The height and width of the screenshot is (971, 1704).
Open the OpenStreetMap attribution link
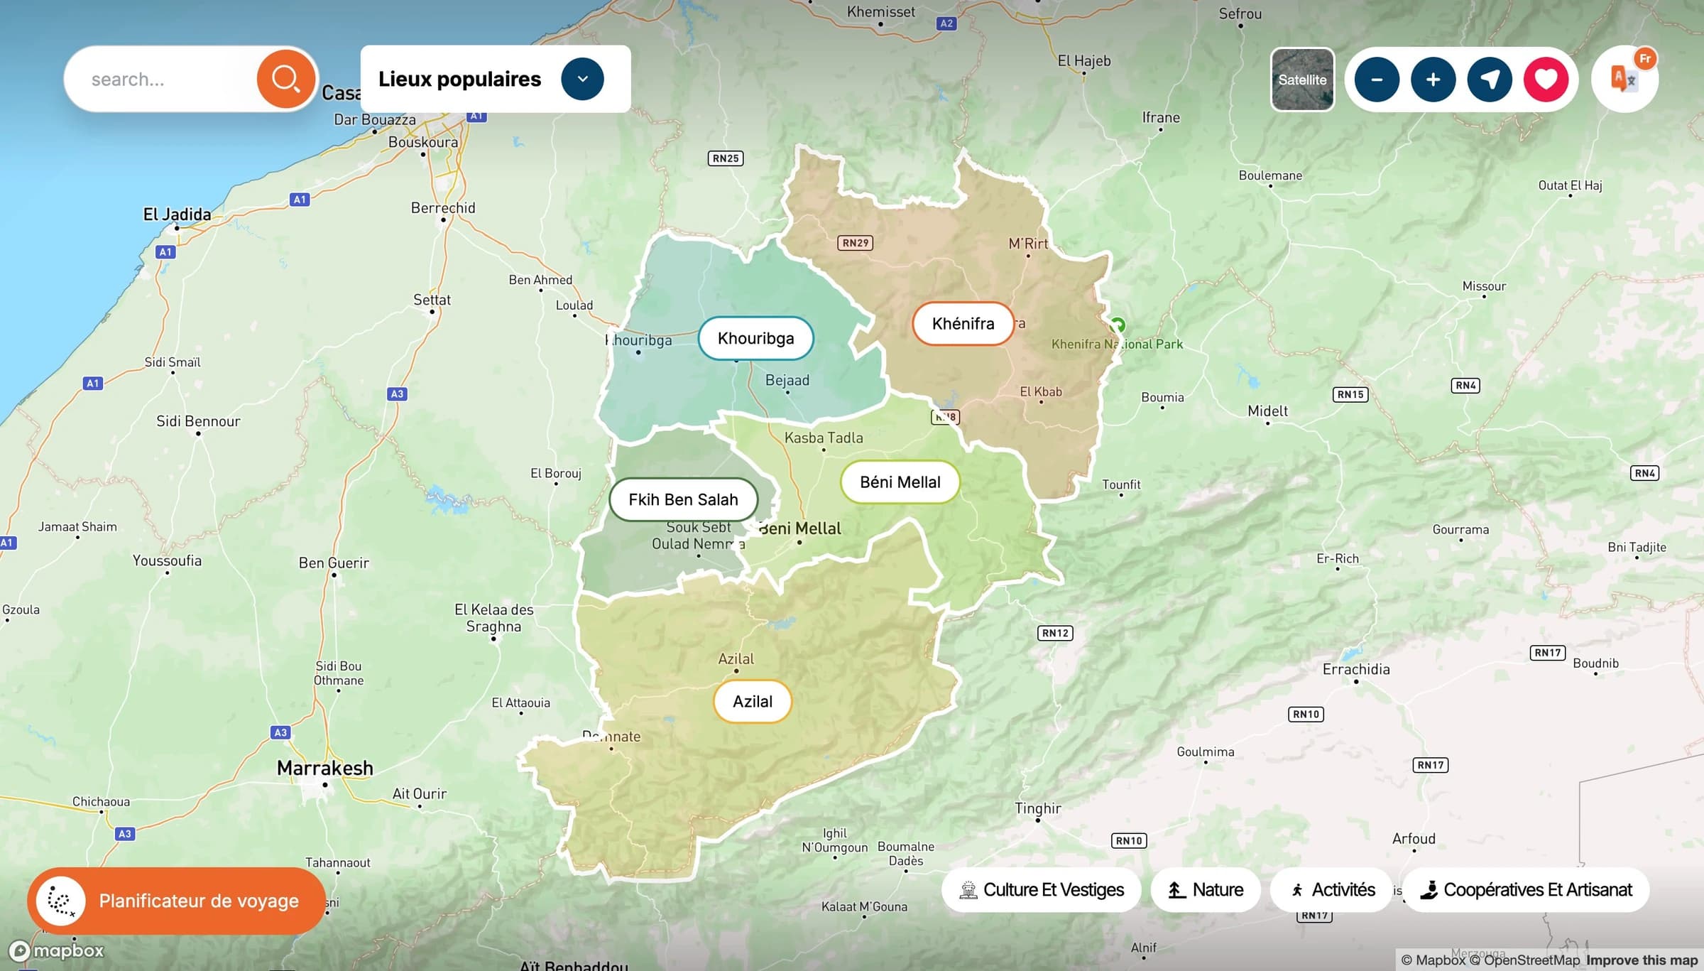tap(1525, 960)
